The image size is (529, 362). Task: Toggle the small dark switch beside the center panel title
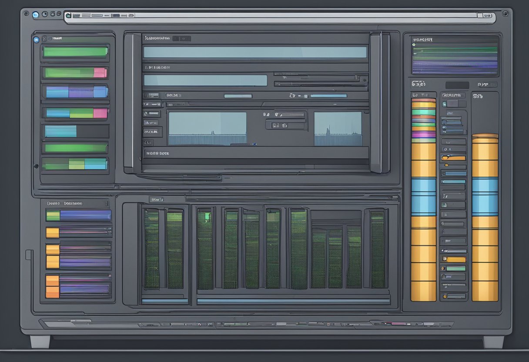pyautogui.click(x=182, y=38)
